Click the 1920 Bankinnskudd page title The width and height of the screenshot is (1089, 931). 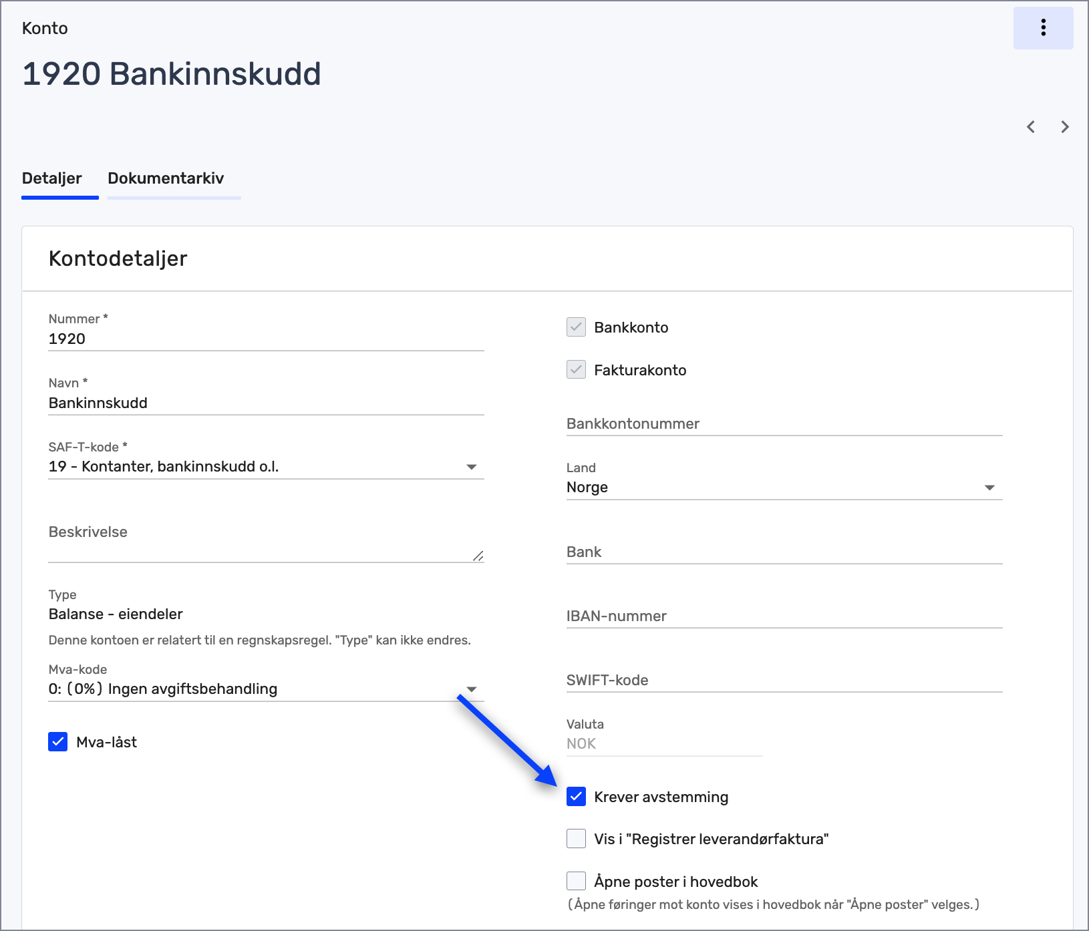(x=171, y=73)
